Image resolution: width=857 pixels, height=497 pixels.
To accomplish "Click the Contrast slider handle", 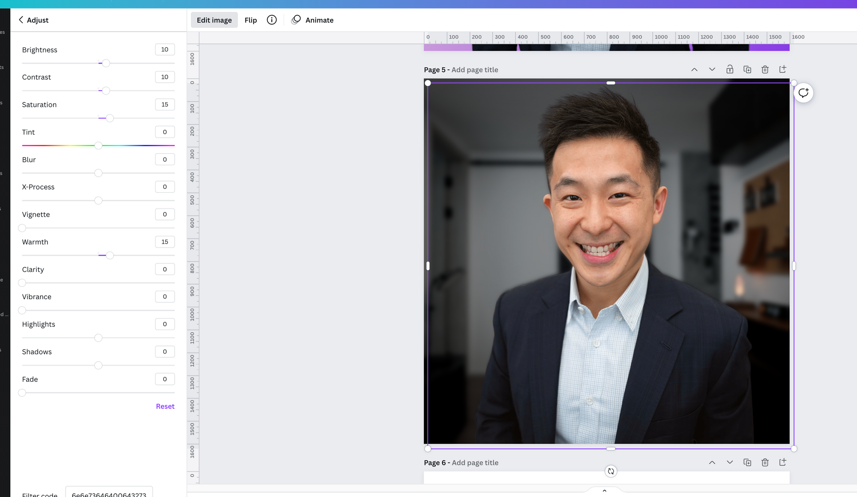I will [106, 91].
